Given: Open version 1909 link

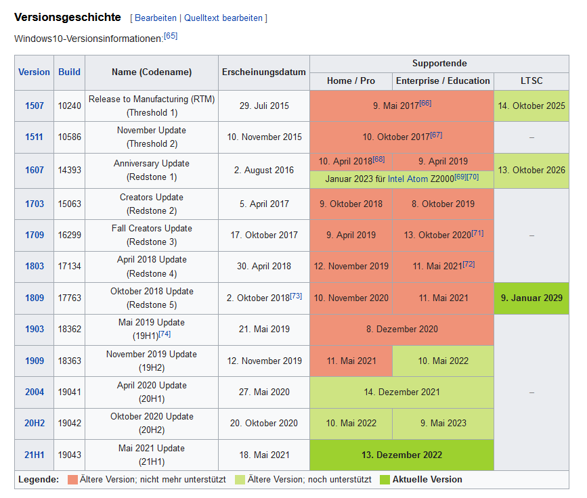Looking at the screenshot, I should point(34,361).
